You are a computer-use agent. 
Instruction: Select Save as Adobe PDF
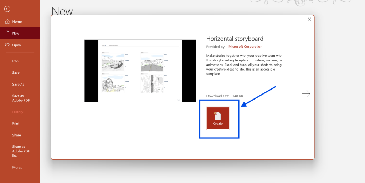21,98
